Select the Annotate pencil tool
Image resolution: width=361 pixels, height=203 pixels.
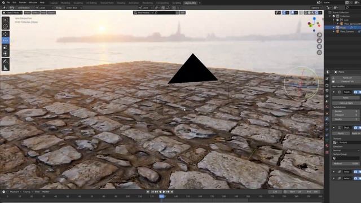pyautogui.click(x=6, y=61)
